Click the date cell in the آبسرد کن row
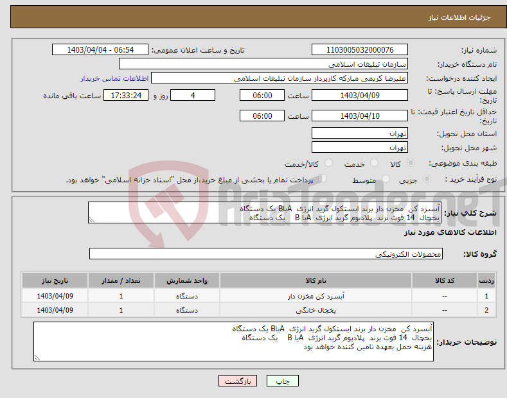 click(x=55, y=296)
